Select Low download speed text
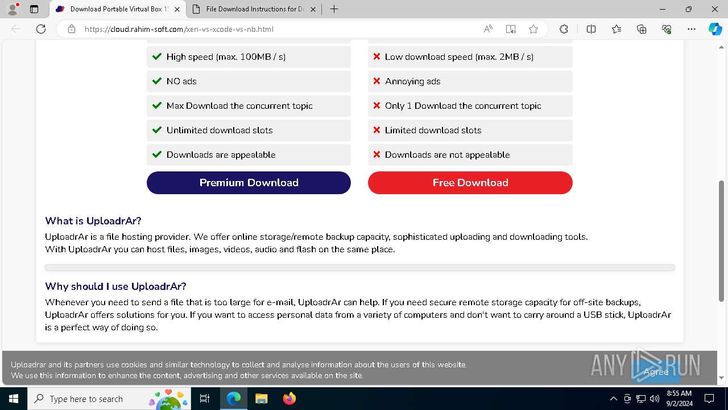 tap(459, 57)
